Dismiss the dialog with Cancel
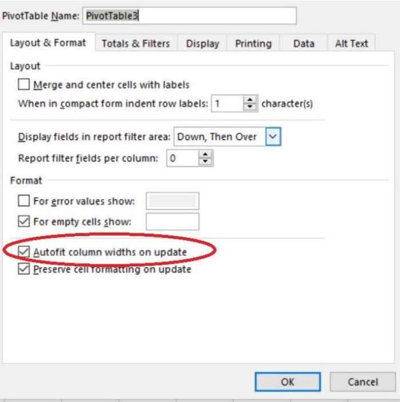 (363, 382)
